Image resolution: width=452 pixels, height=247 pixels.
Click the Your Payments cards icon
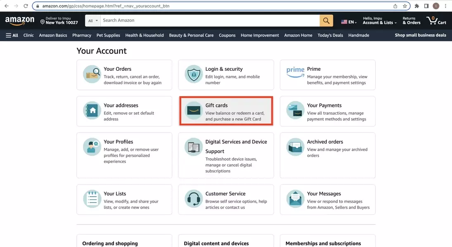pos(295,110)
